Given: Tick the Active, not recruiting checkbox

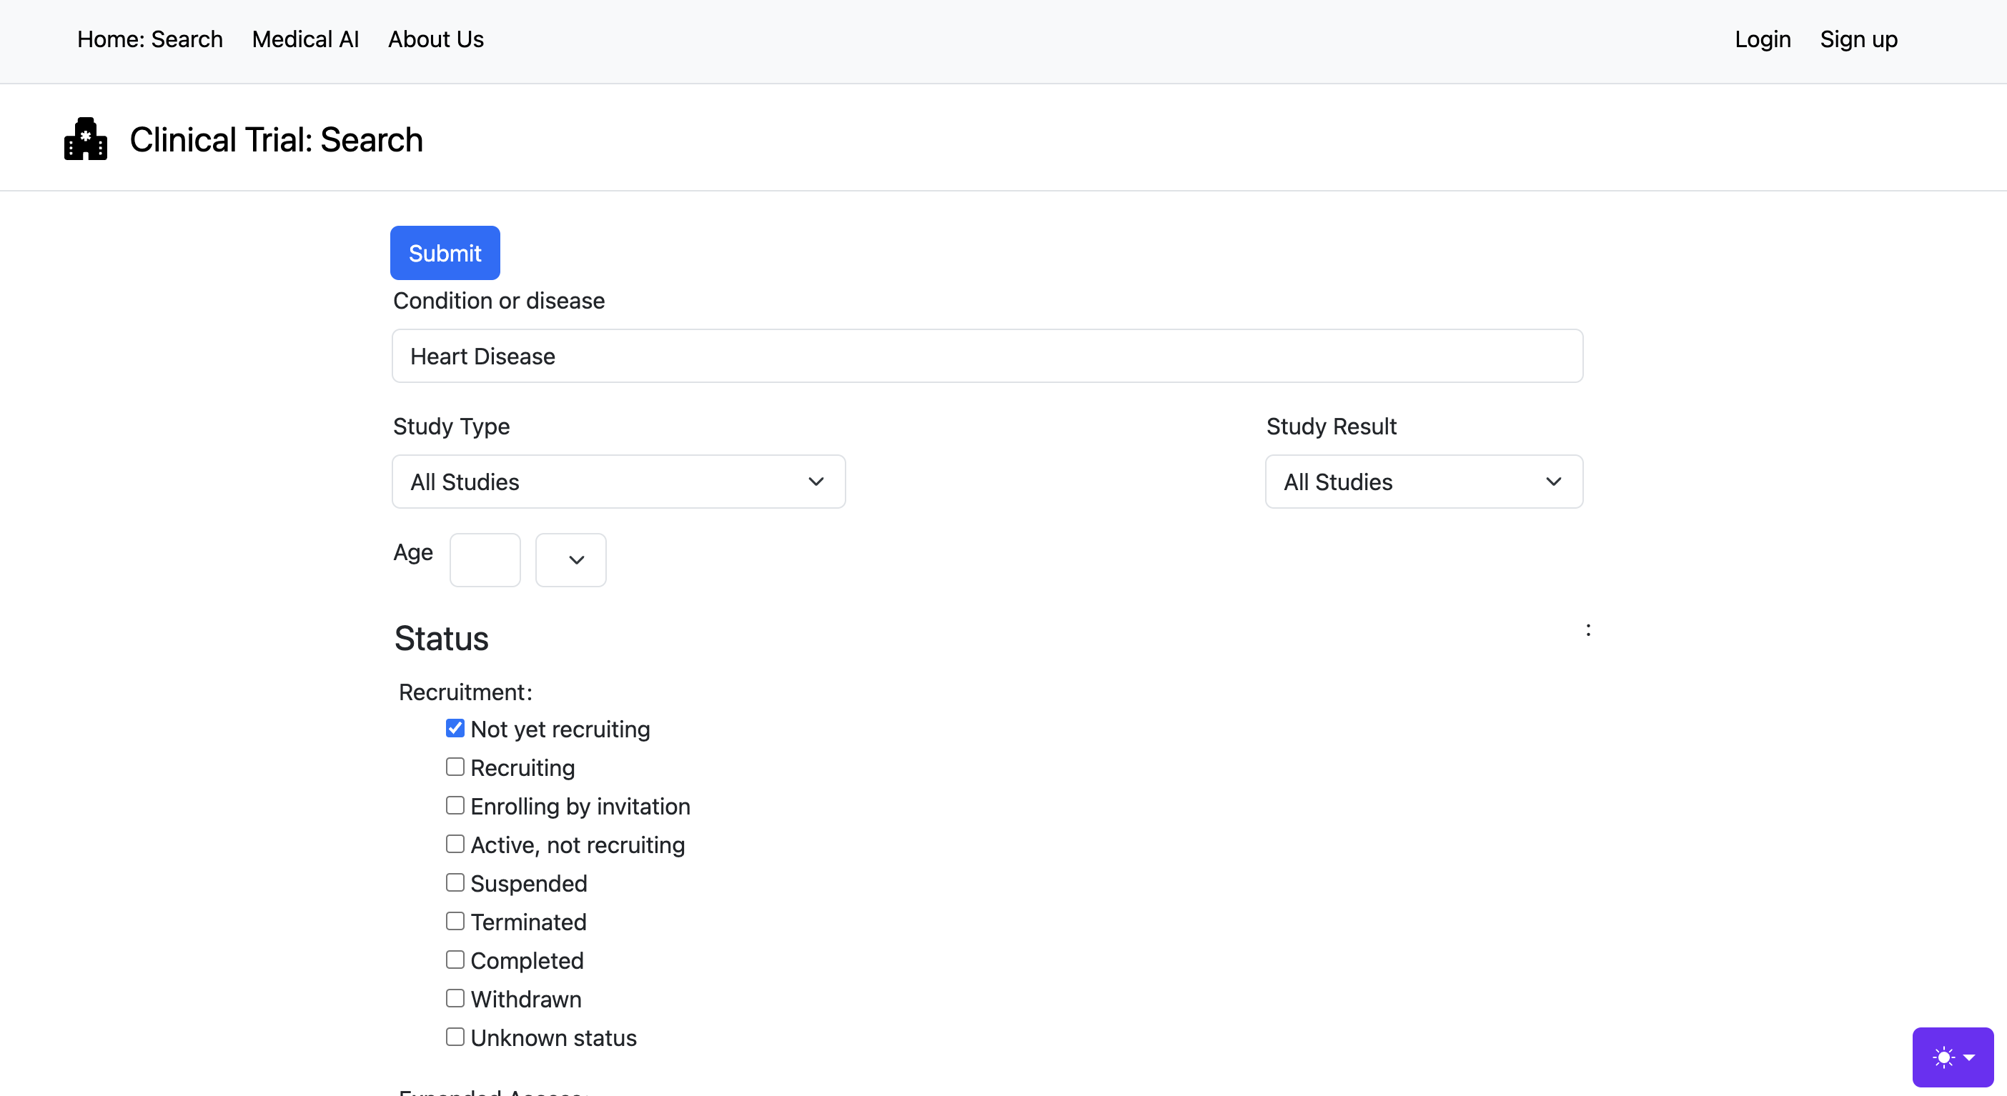Looking at the screenshot, I should [x=455, y=844].
